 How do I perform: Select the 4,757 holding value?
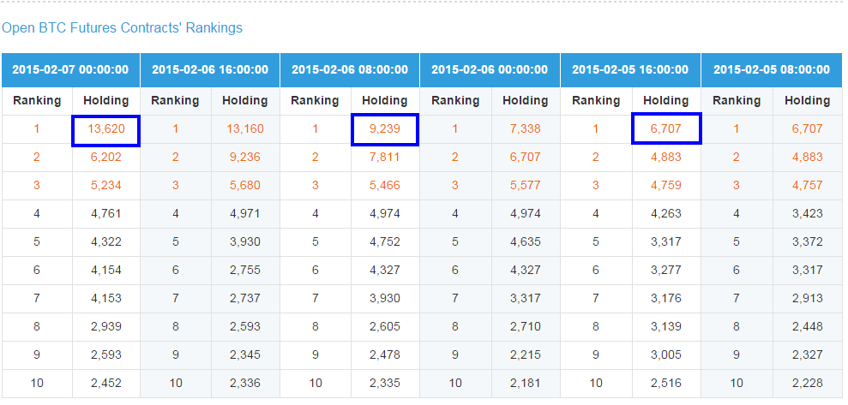click(x=808, y=186)
